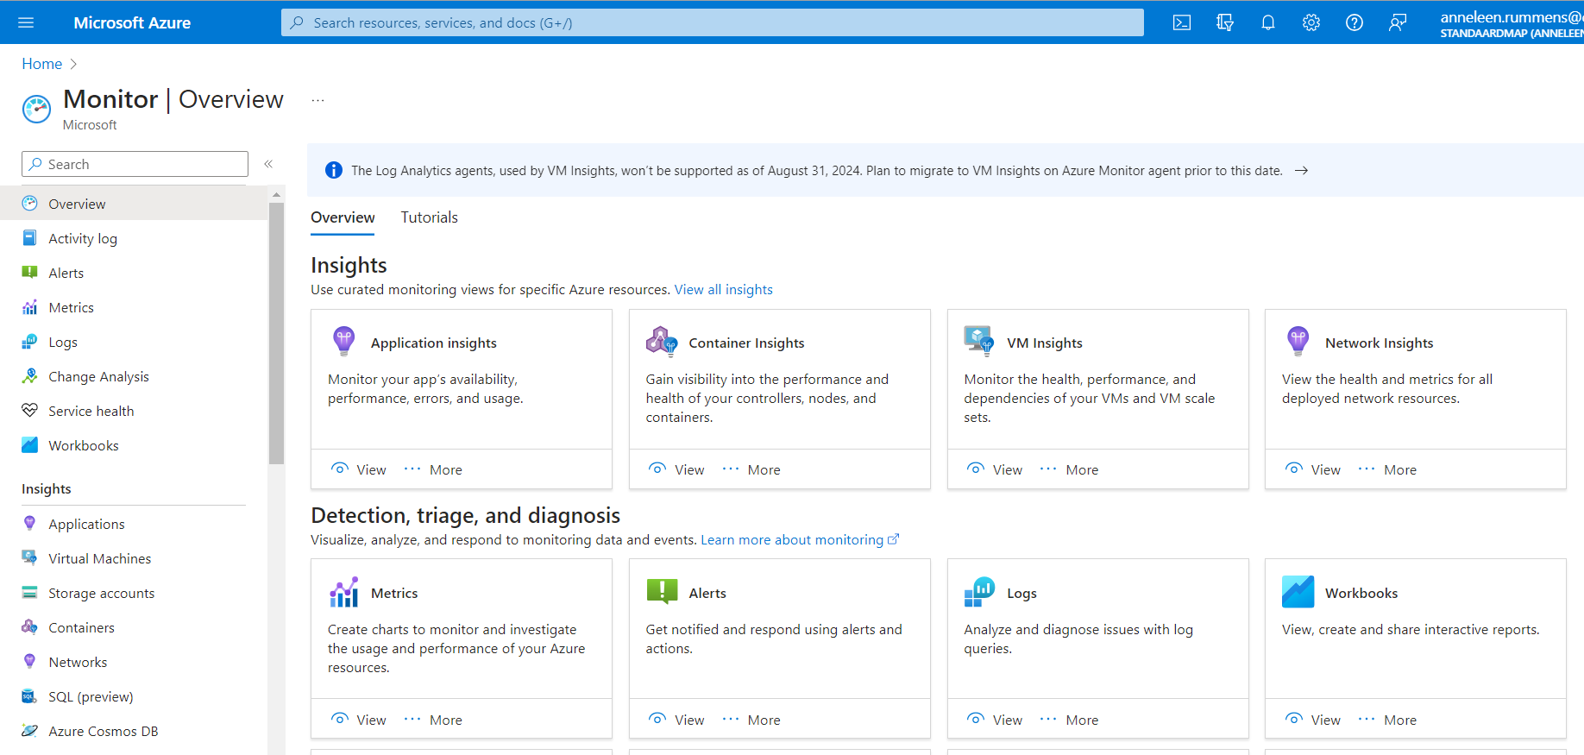Click the sidebar Search field

(135, 164)
